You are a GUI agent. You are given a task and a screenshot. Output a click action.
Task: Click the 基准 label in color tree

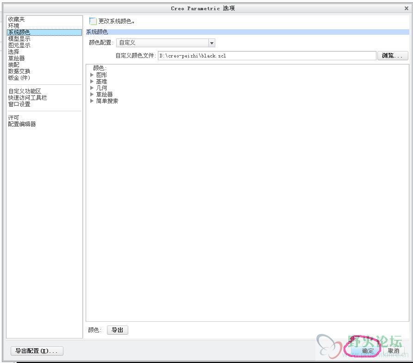102,82
